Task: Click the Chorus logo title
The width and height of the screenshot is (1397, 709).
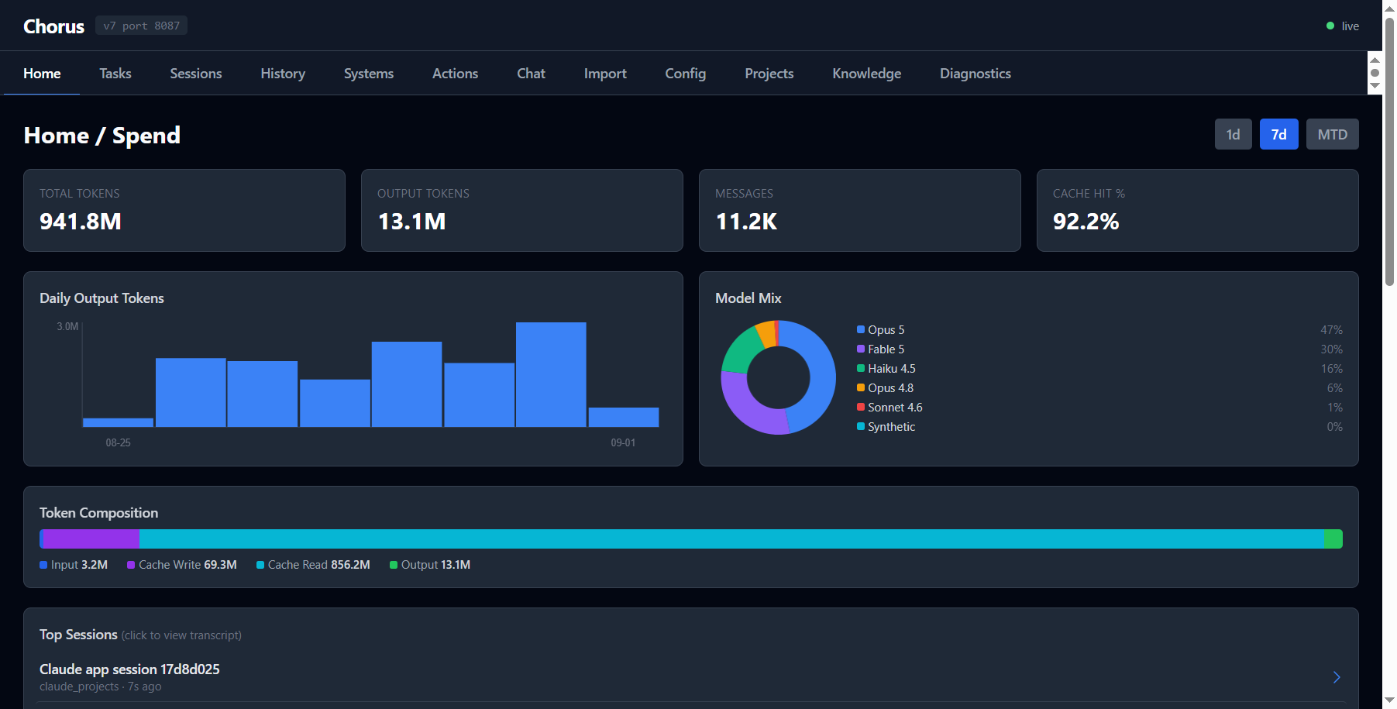Action: 53,26
